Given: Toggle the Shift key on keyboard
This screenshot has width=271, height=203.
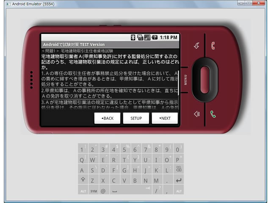Looking at the screenshot, I should [x=83, y=180].
